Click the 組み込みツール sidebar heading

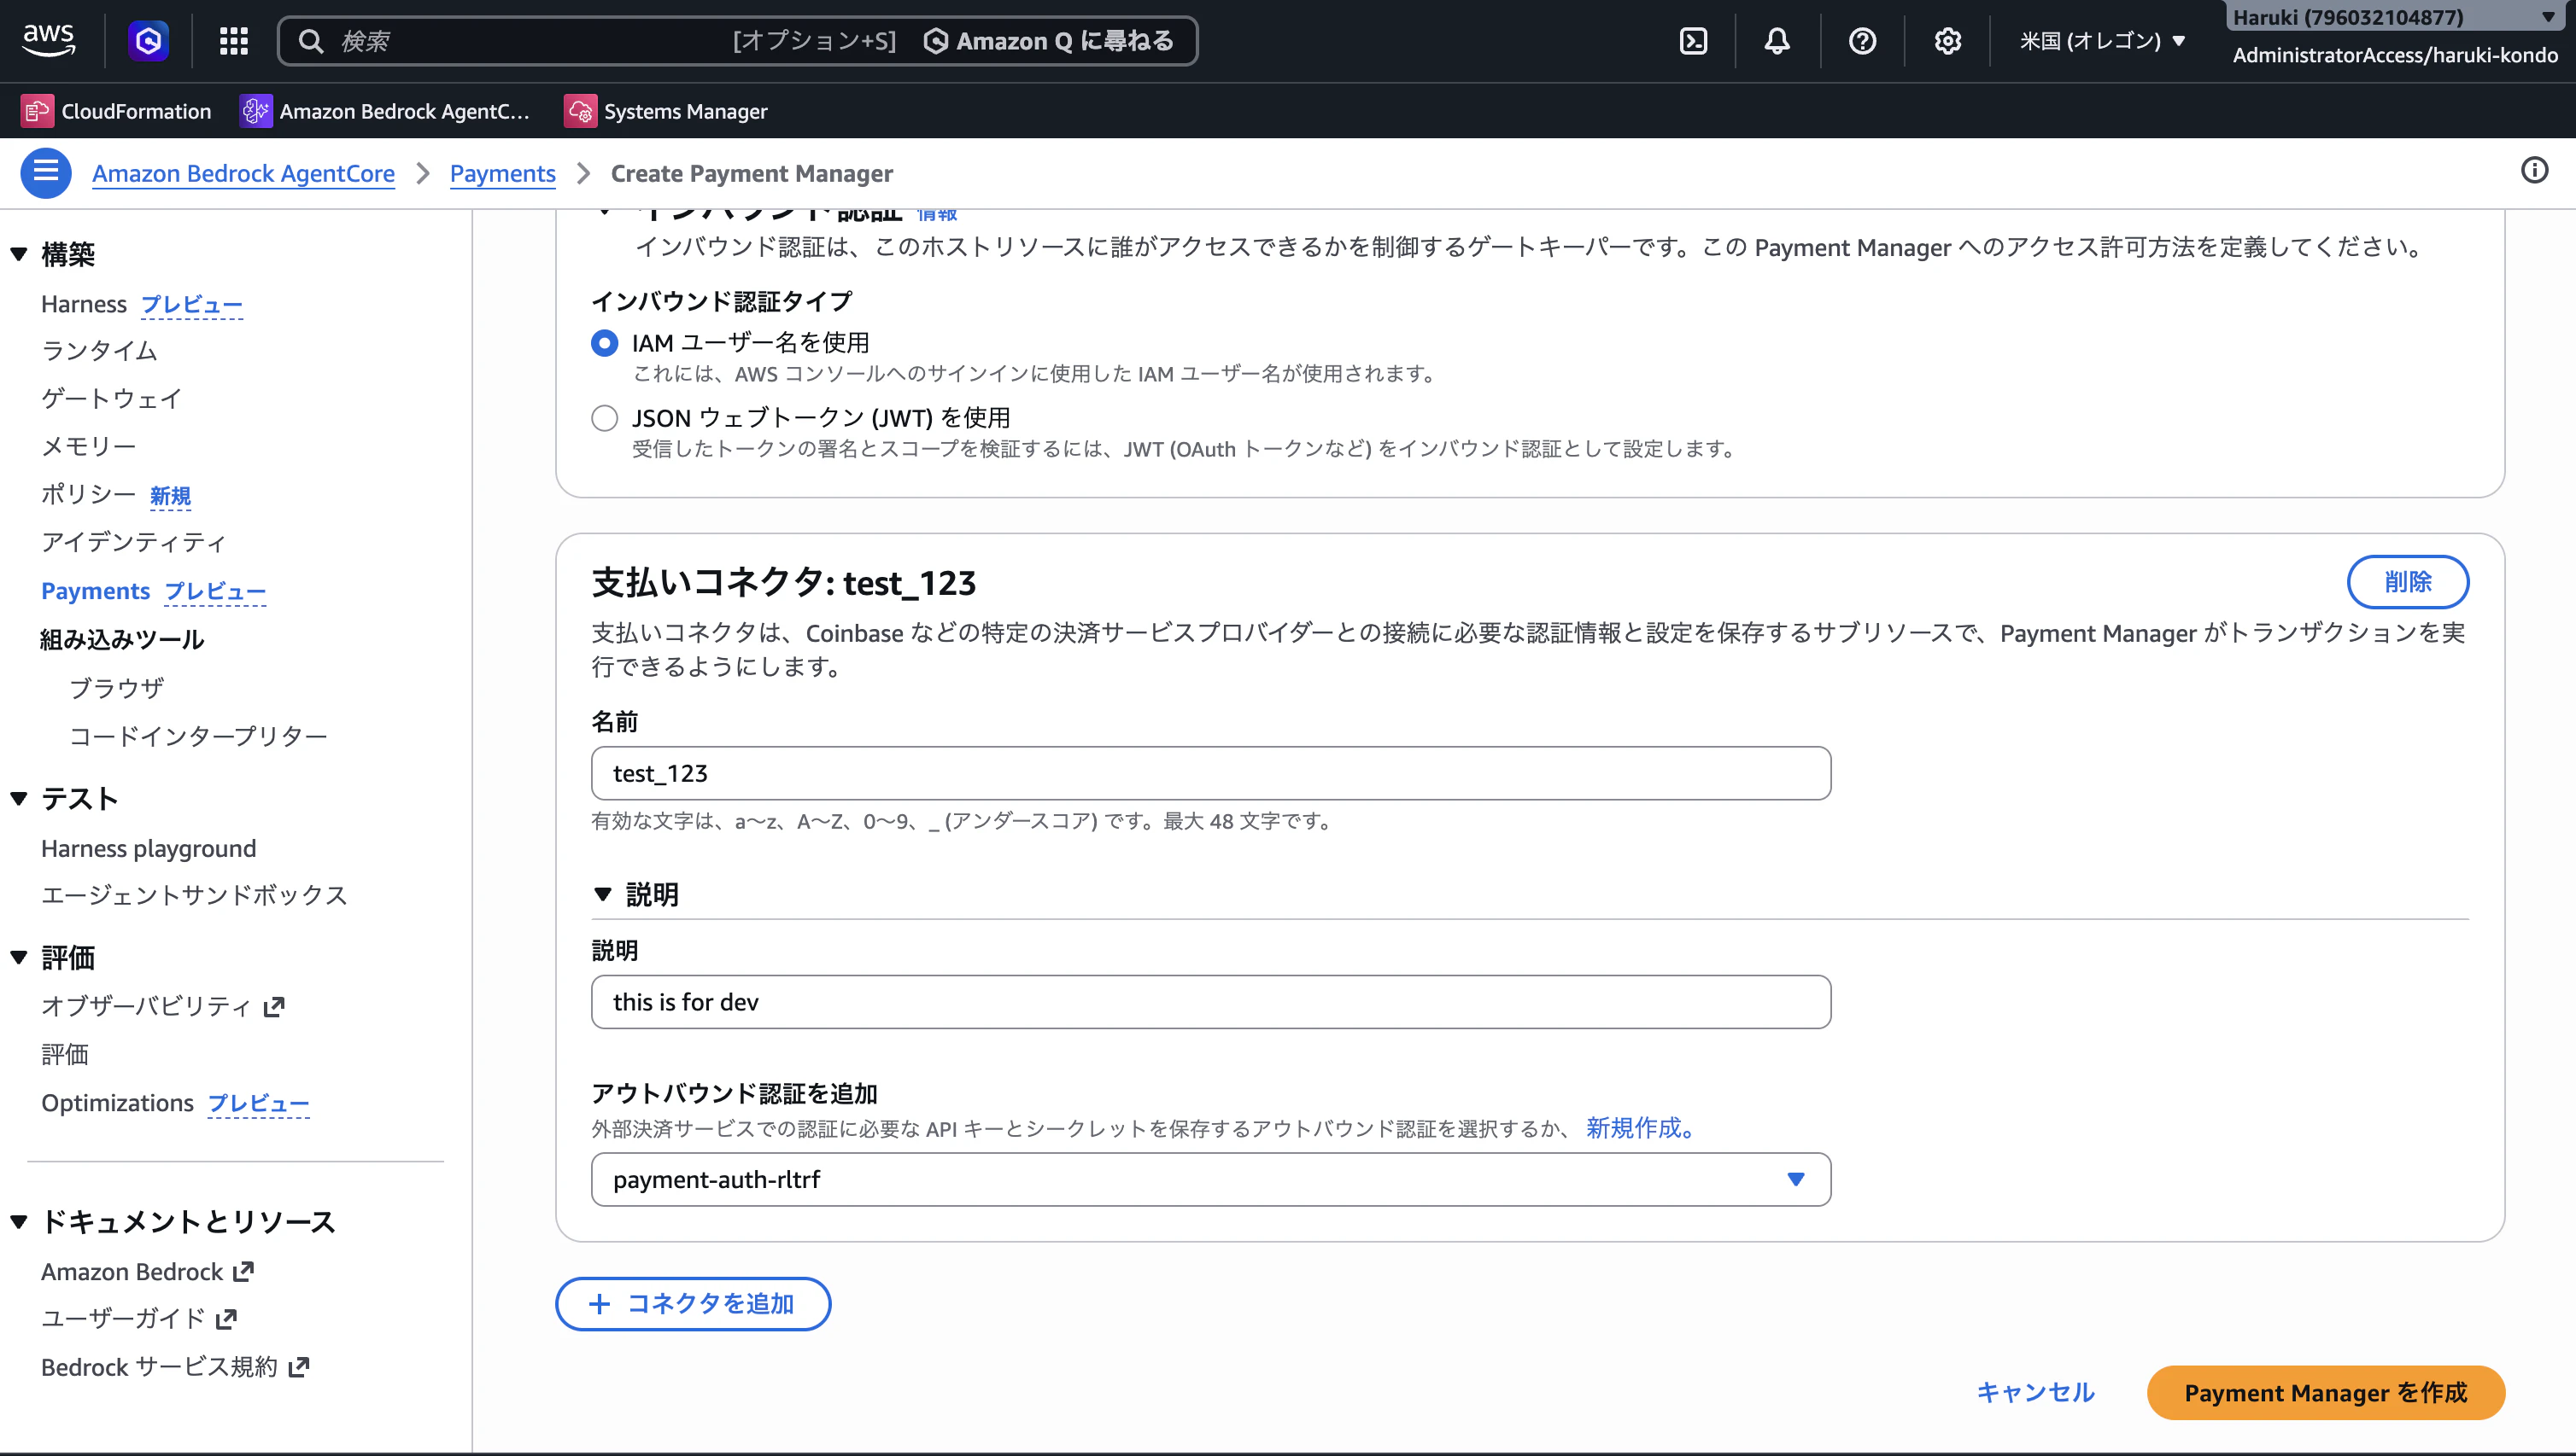point(122,640)
